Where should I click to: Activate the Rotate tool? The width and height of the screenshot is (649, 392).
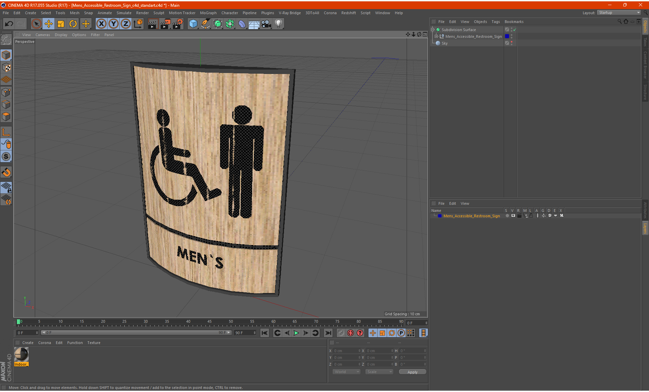[73, 24]
